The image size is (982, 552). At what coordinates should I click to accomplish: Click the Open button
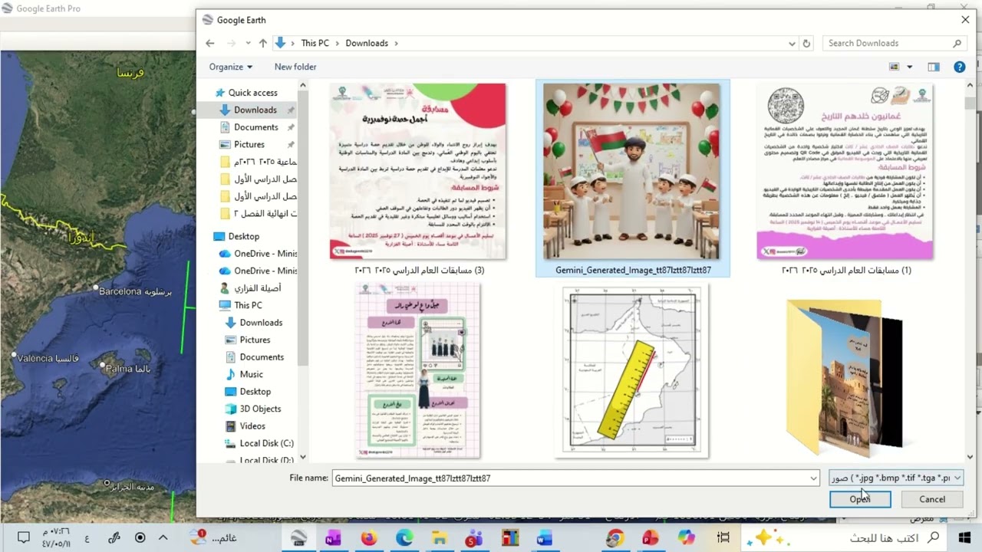point(860,499)
